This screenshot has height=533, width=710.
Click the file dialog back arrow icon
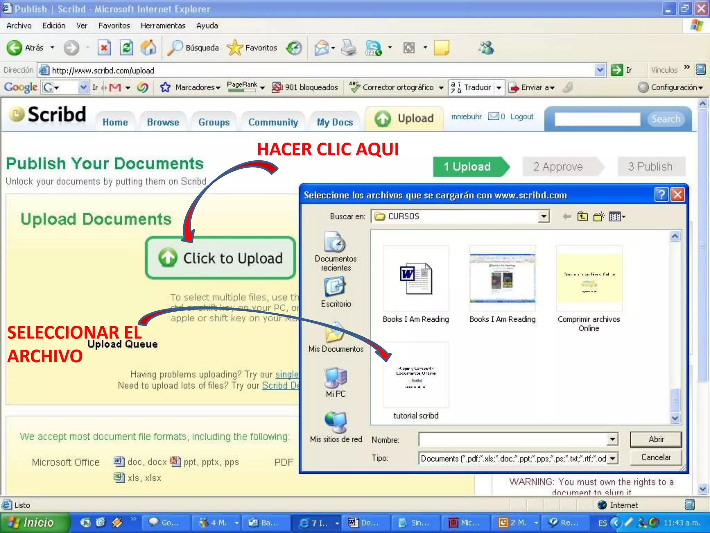pos(567,217)
